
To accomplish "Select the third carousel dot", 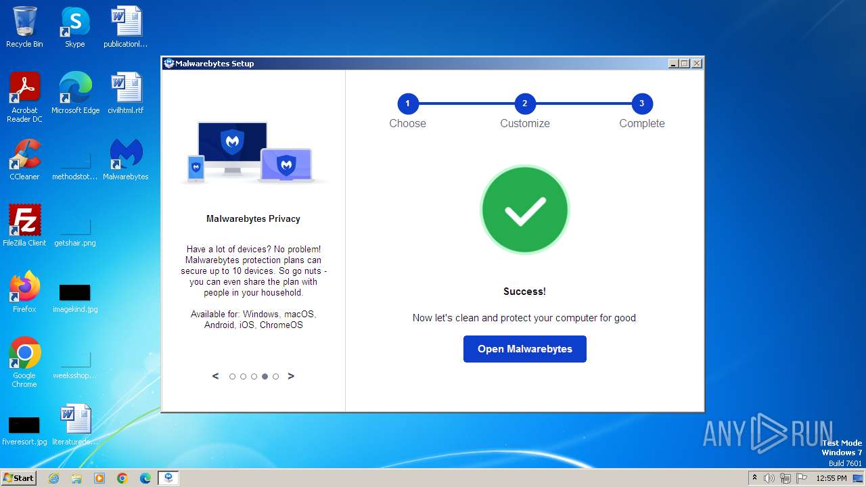I will click(x=254, y=377).
